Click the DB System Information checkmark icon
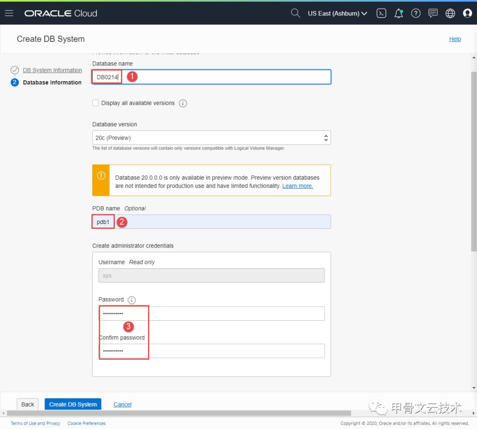This screenshot has height=429, width=477. 15,70
